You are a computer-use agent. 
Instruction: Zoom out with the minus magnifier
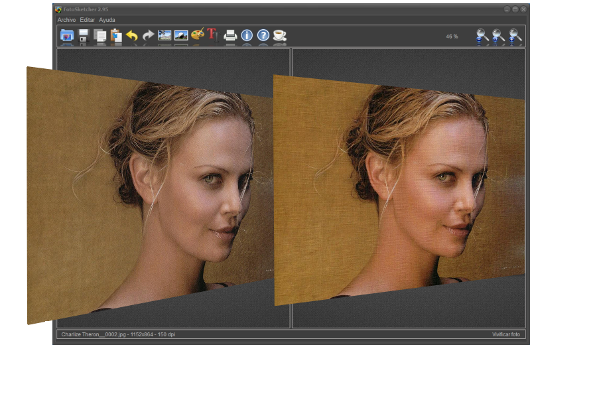(481, 36)
